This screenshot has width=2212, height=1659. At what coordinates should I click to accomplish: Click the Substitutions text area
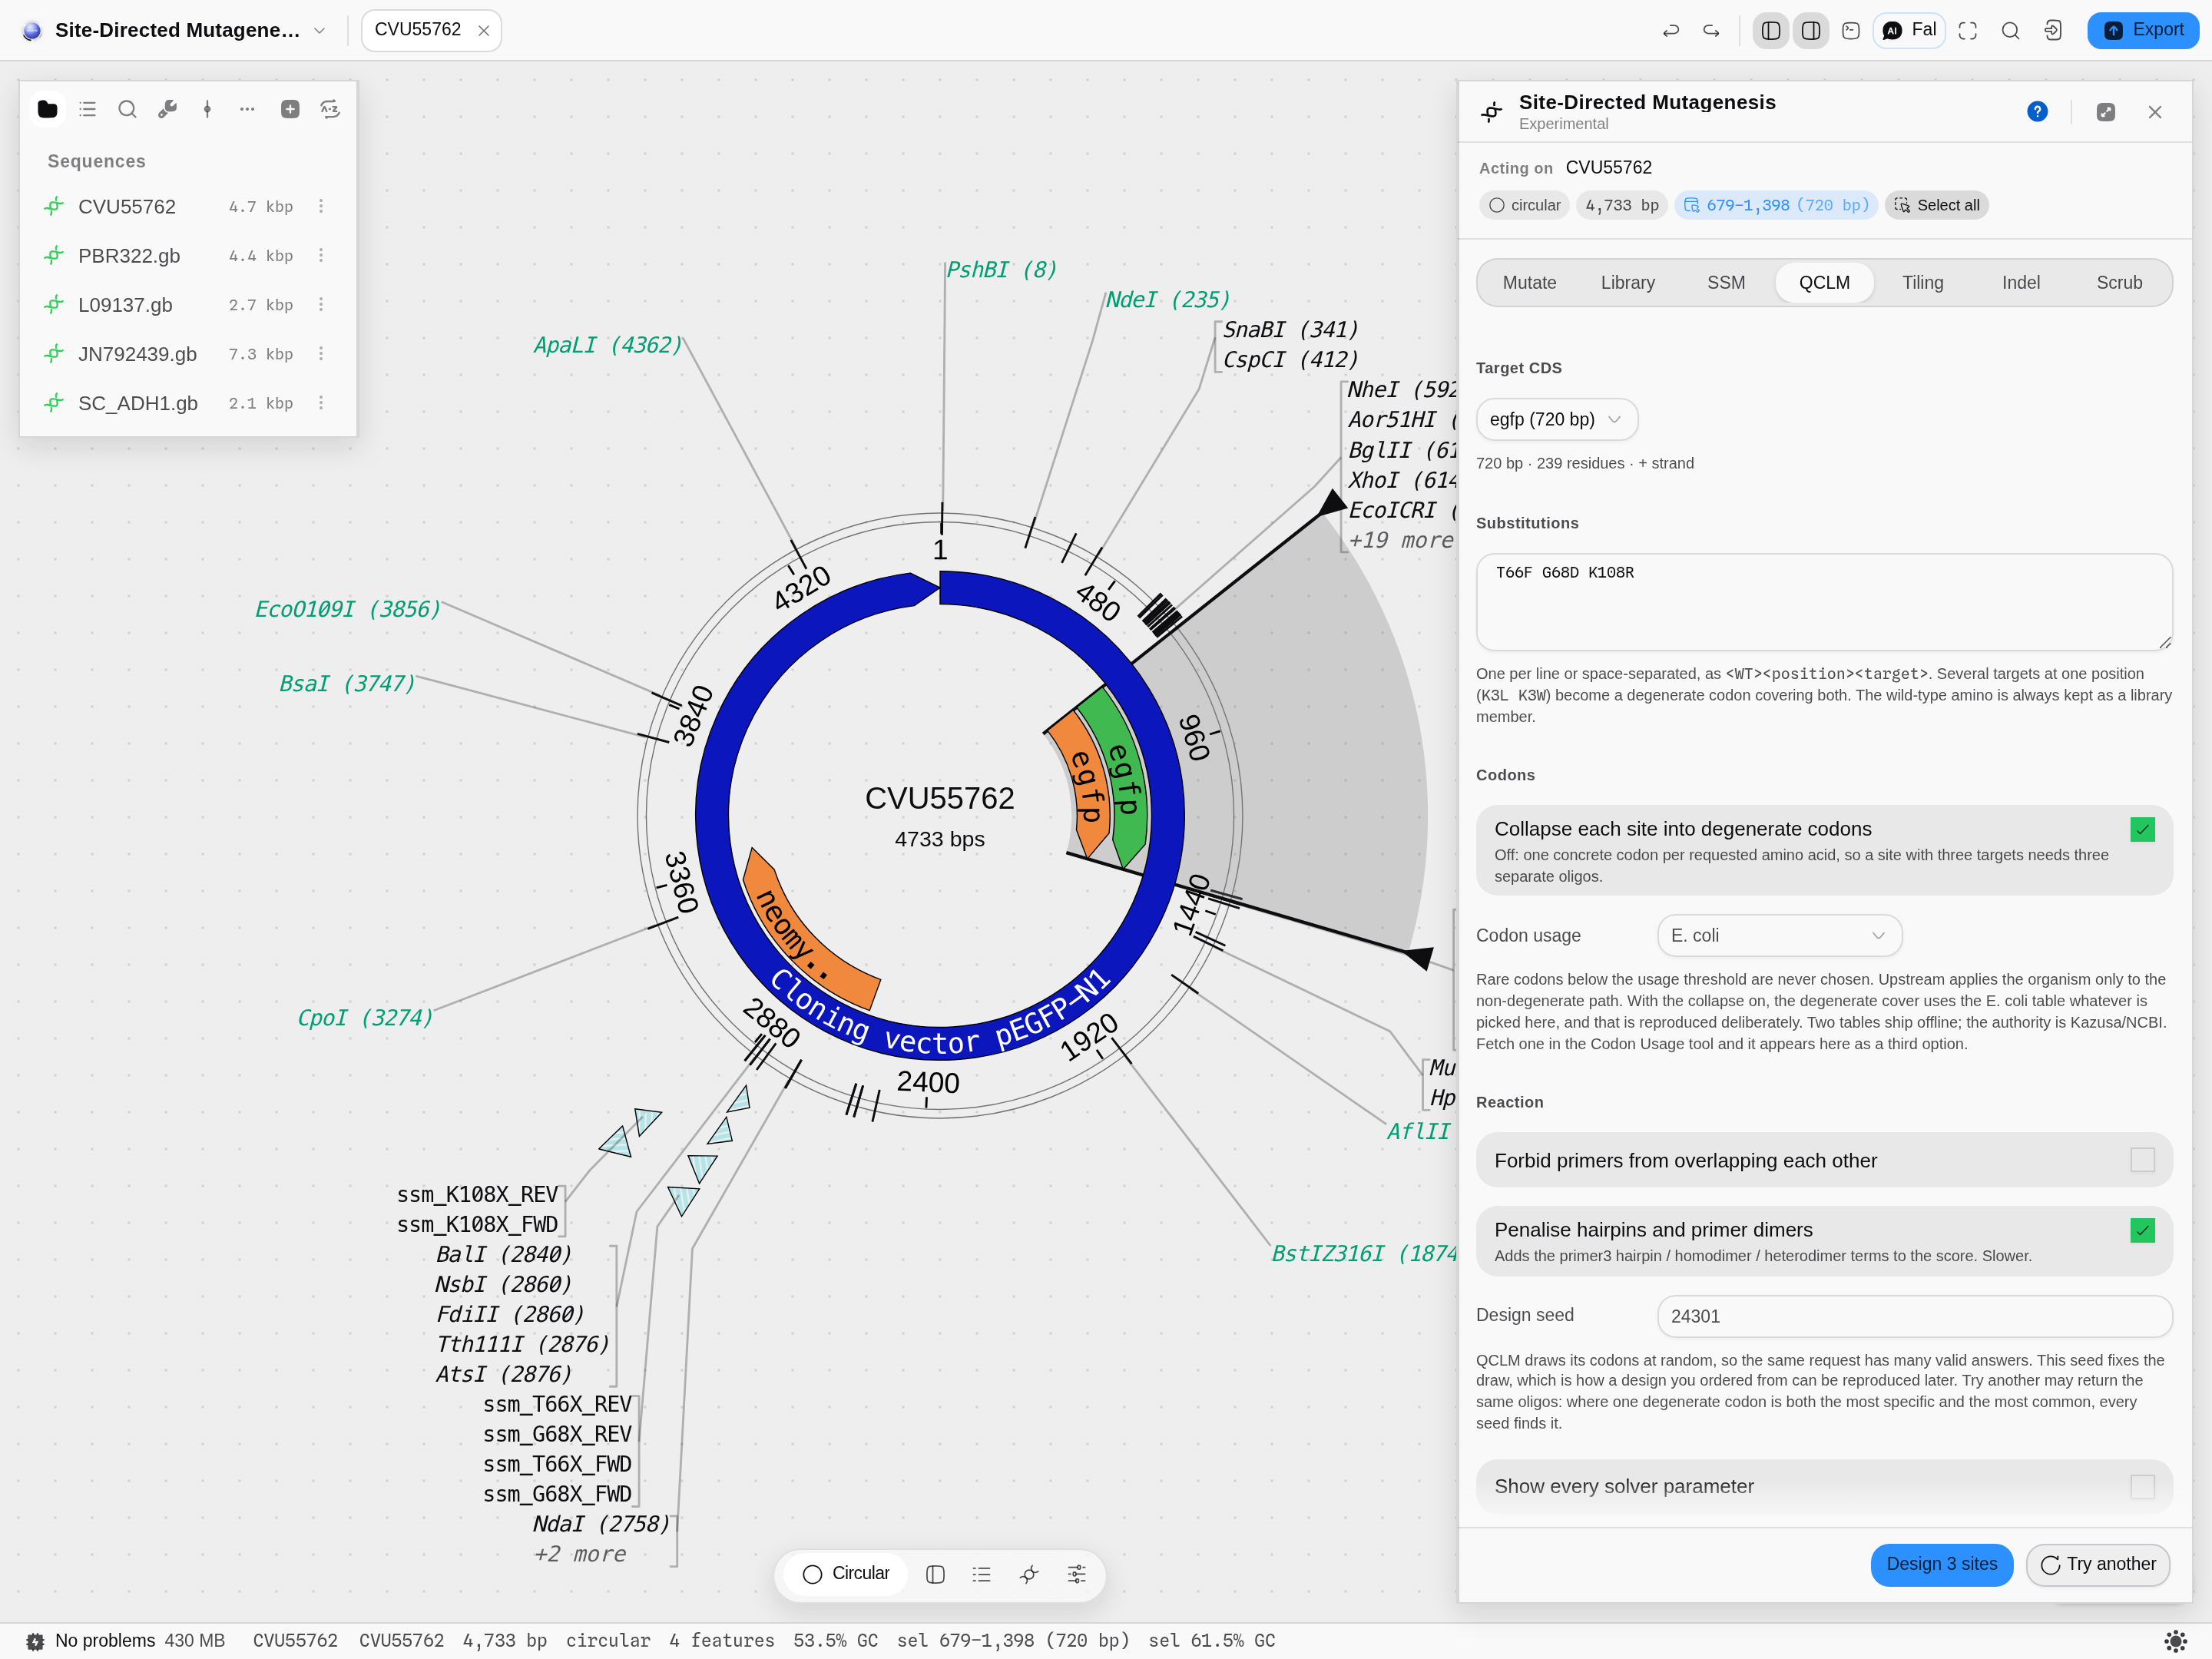[1823, 602]
